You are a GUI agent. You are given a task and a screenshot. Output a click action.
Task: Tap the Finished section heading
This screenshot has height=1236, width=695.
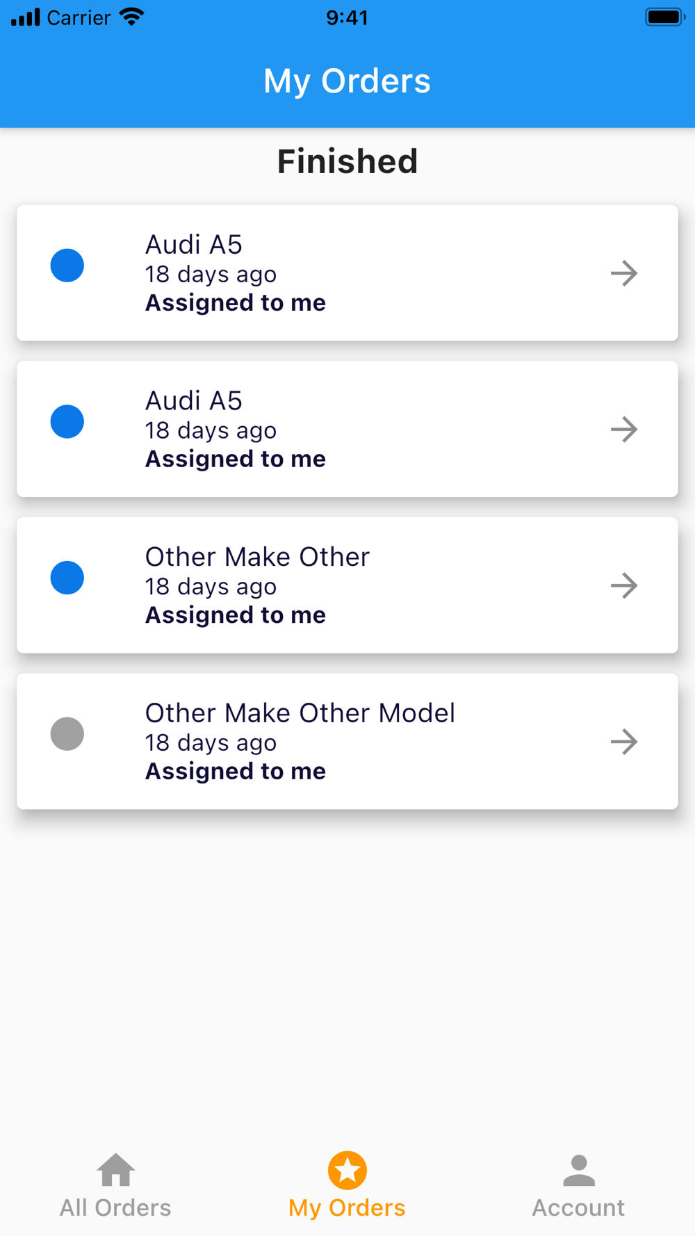point(347,161)
